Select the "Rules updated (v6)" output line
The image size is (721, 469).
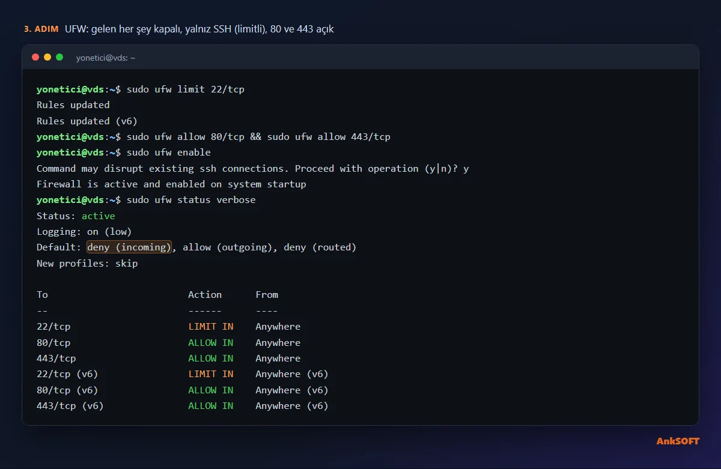(87, 121)
